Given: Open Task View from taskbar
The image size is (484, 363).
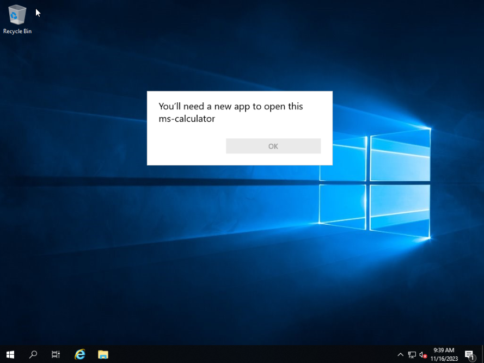Looking at the screenshot, I should coord(56,354).
